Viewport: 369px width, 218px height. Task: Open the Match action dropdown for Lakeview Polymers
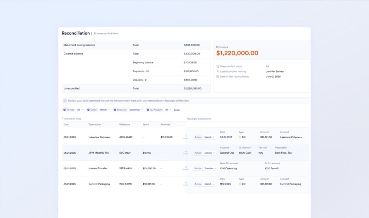[209, 137]
